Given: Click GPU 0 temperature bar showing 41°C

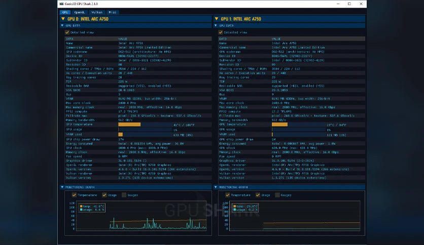Looking at the screenshot, I should click(145, 125).
